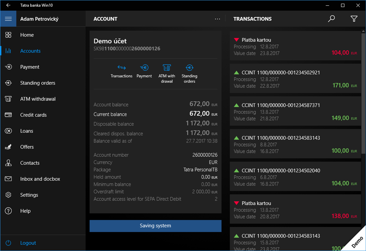366x251 pixels.
Task: Click the Logout power icon
Action: pos(8,243)
